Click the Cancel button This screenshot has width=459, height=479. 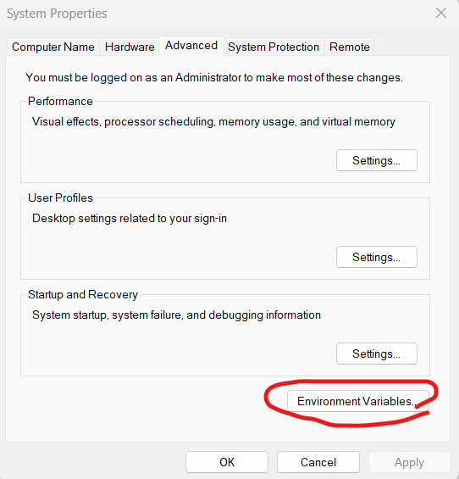coord(318,462)
